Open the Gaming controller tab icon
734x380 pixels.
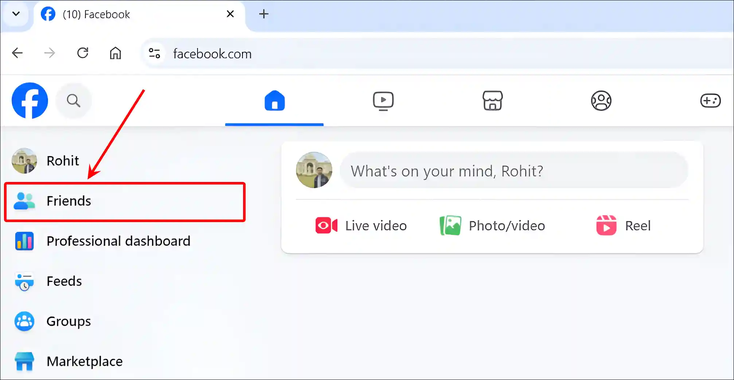coord(710,101)
